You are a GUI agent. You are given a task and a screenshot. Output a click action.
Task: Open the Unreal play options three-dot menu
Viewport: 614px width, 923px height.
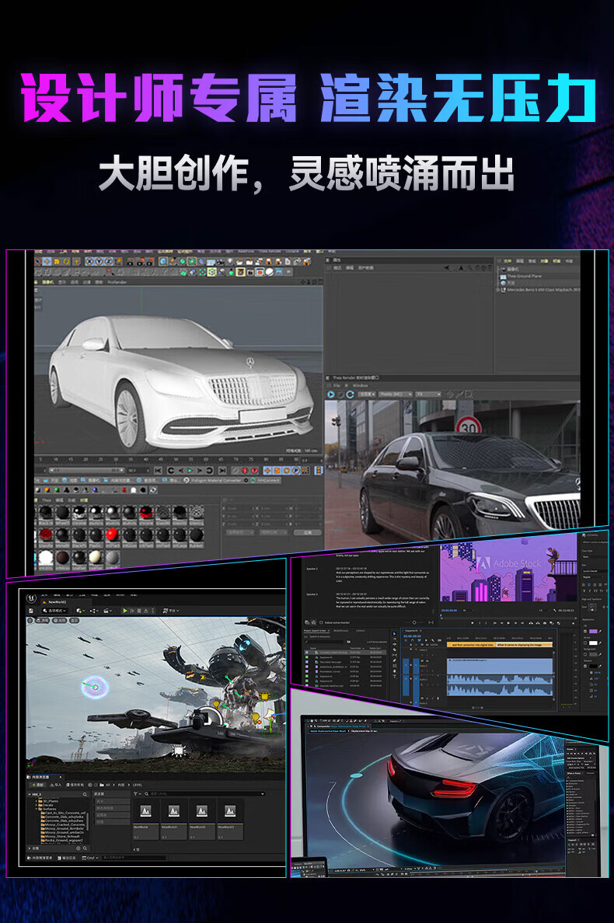click(x=152, y=611)
